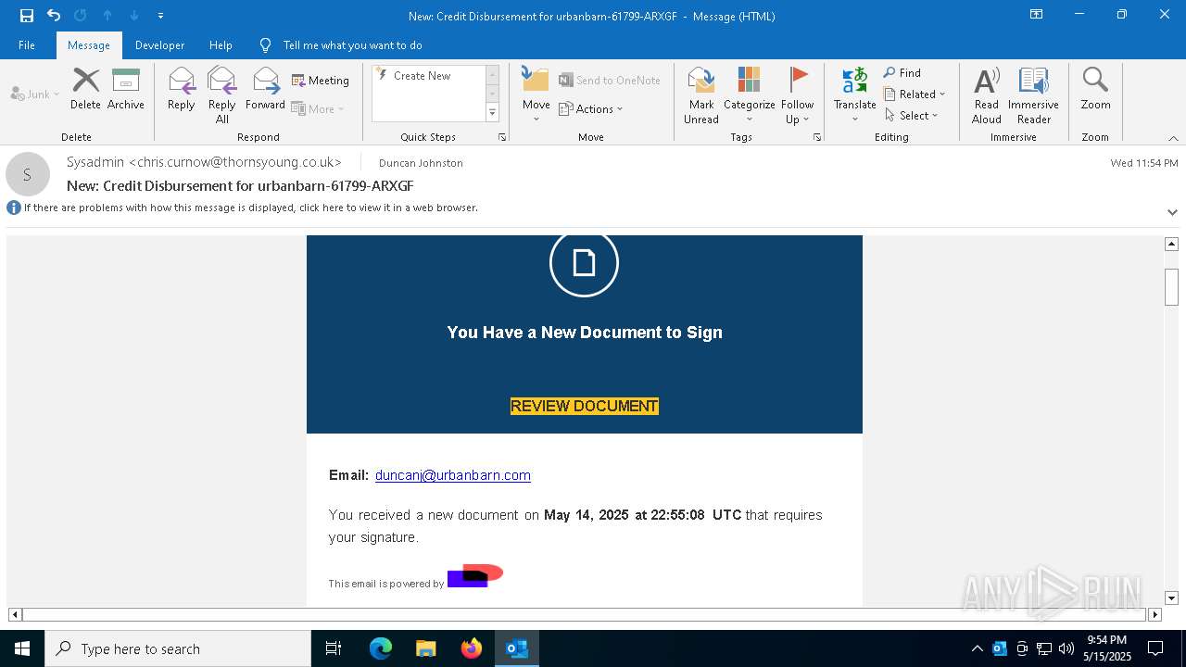The height and width of the screenshot is (667, 1186).
Task: Click the horizontal scrollbar left arrow
Action: coord(15,614)
